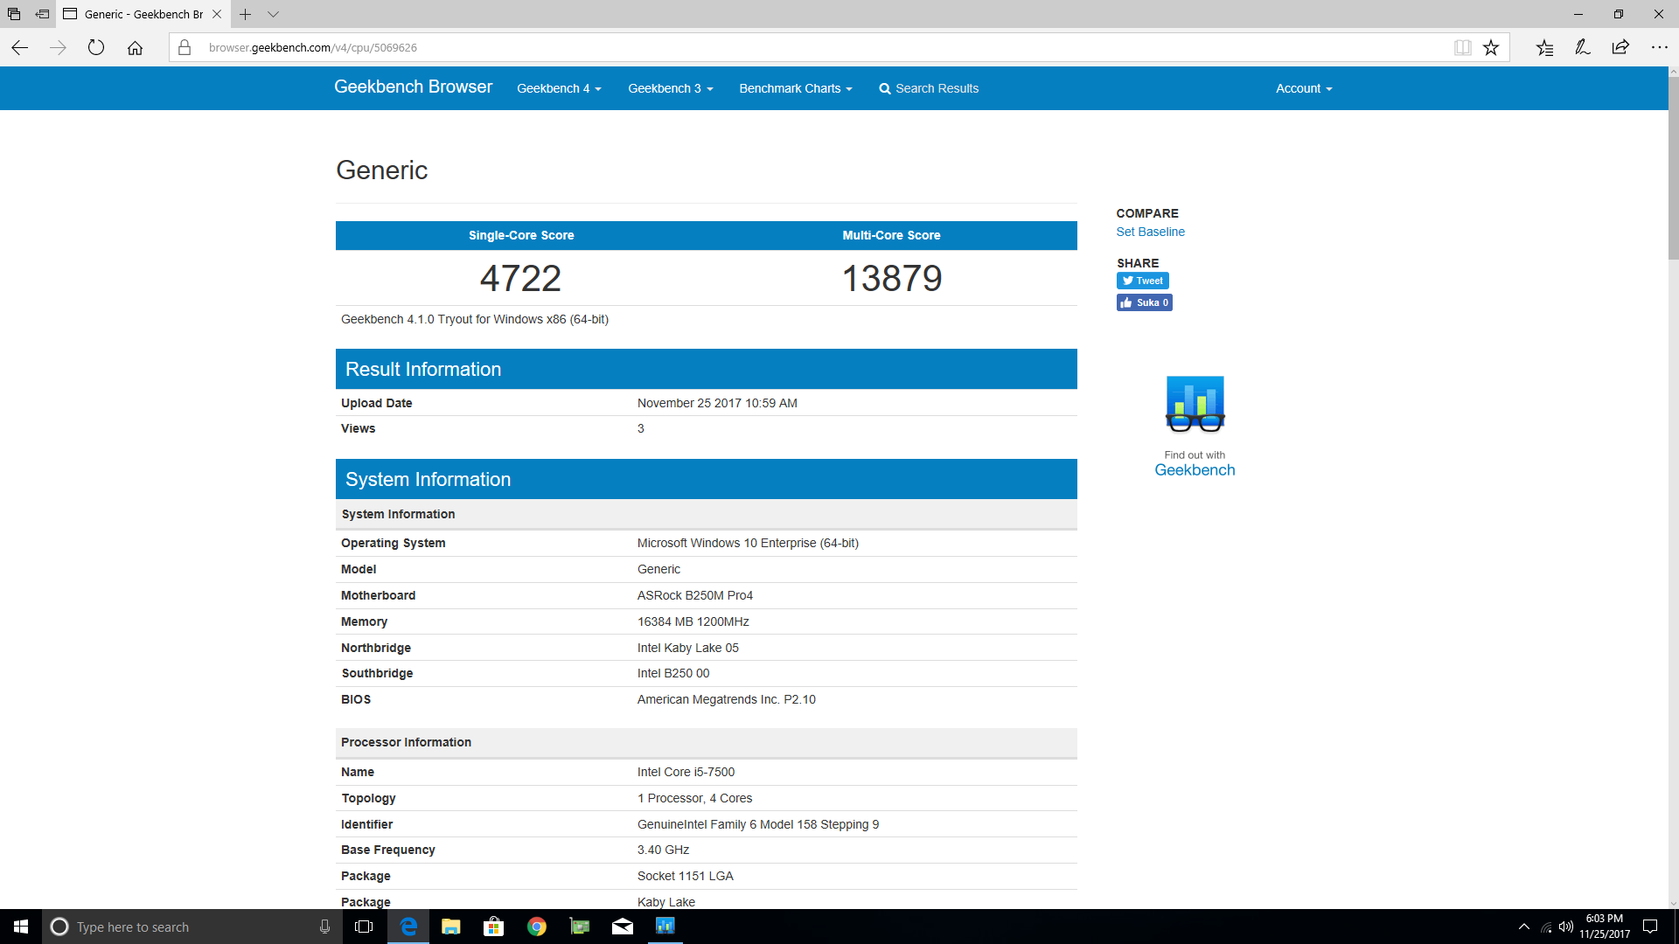Activate Cortana microphone icon
The image size is (1679, 944).
[324, 927]
